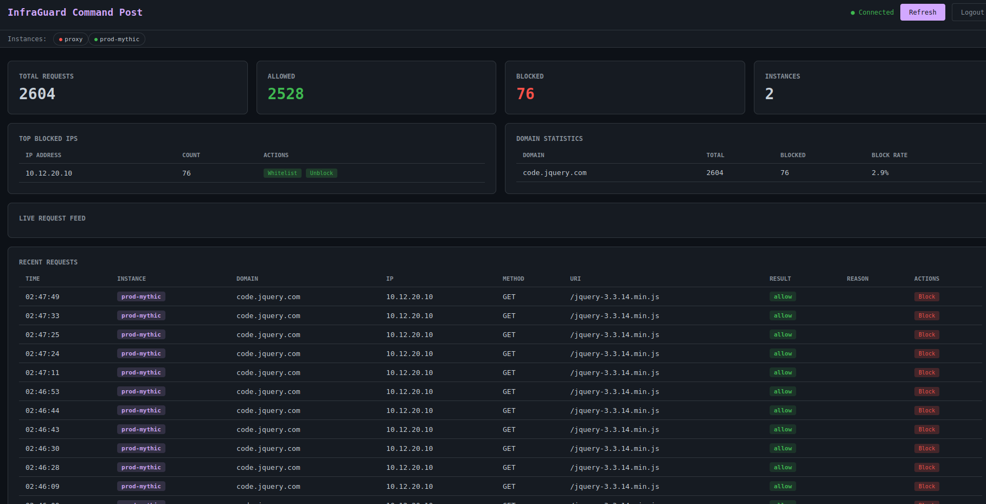
Task: Block the request at 02:46:53
Action: (x=926, y=392)
